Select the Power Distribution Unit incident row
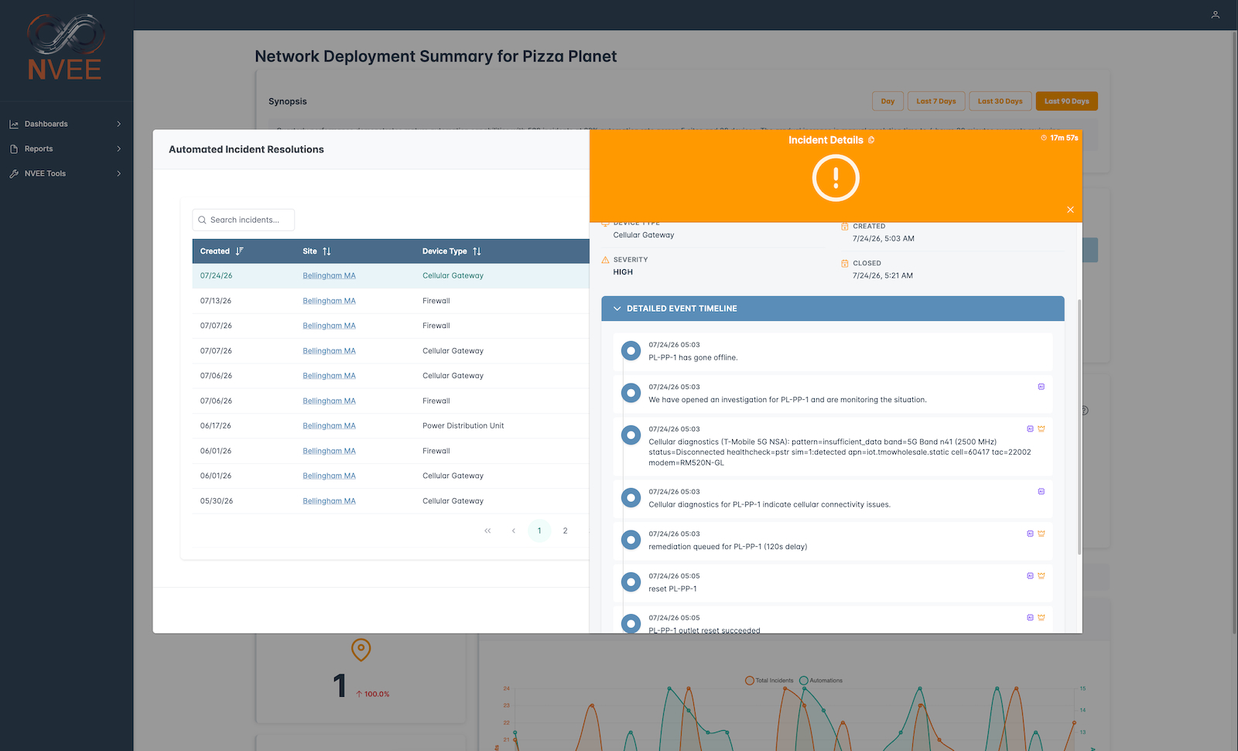The height and width of the screenshot is (751, 1238). pos(391,426)
